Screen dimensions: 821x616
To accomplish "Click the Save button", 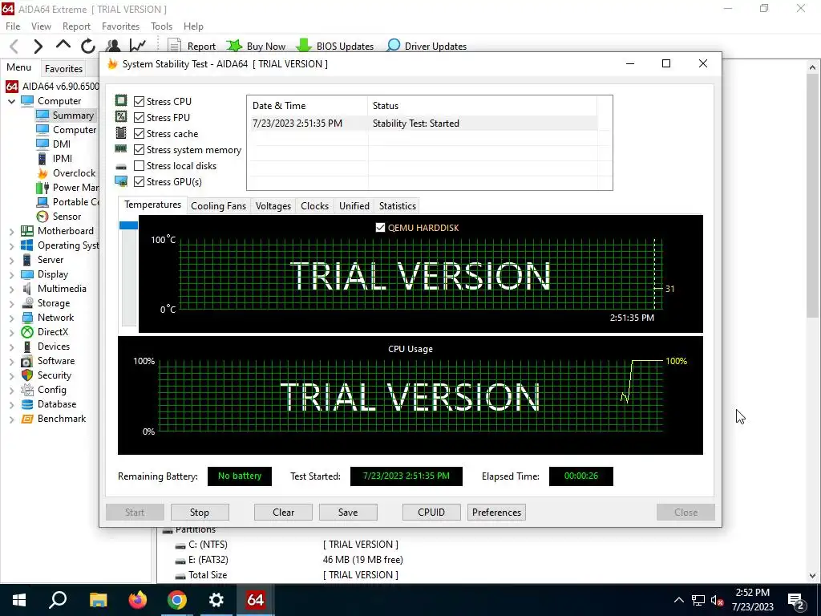I will (x=348, y=513).
